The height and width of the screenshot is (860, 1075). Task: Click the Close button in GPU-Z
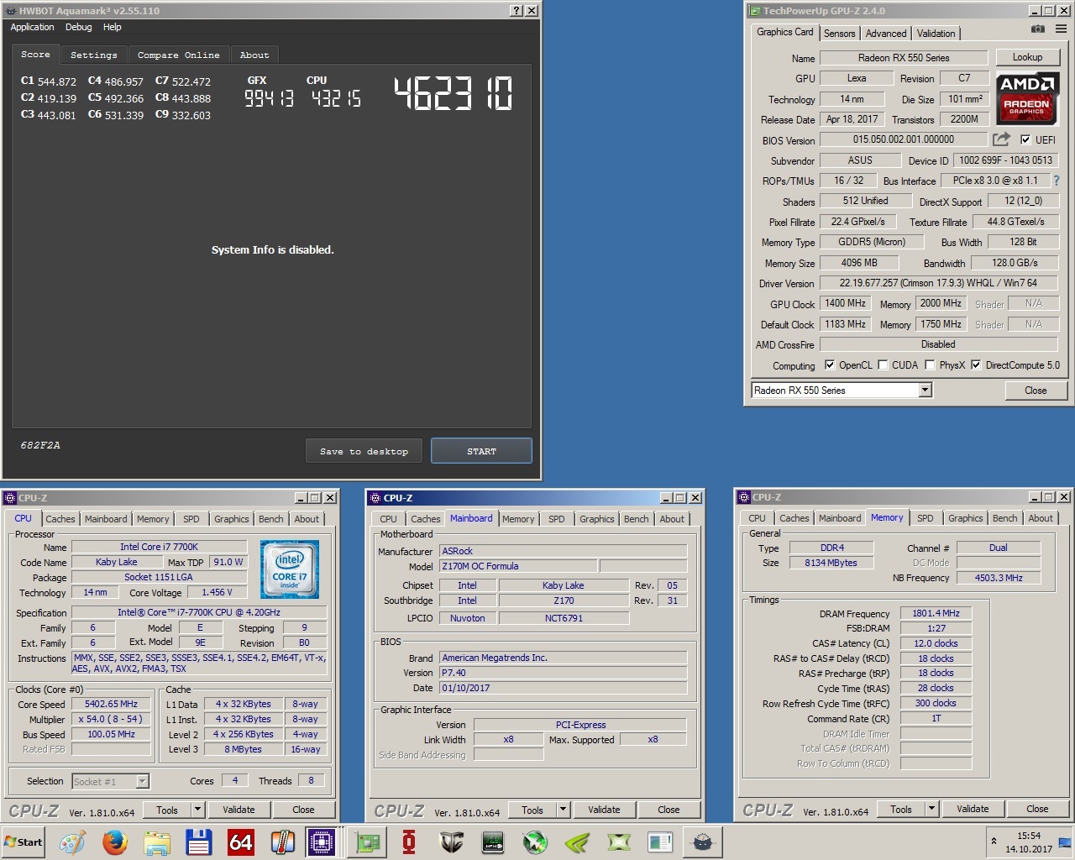tap(1036, 391)
